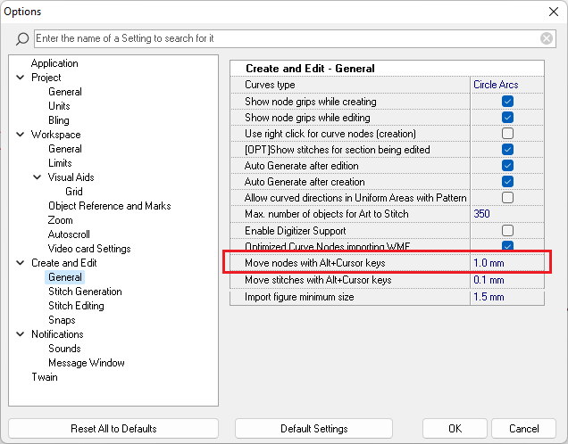Select Sounds in the settings tree
The width and height of the screenshot is (568, 444).
pos(64,349)
